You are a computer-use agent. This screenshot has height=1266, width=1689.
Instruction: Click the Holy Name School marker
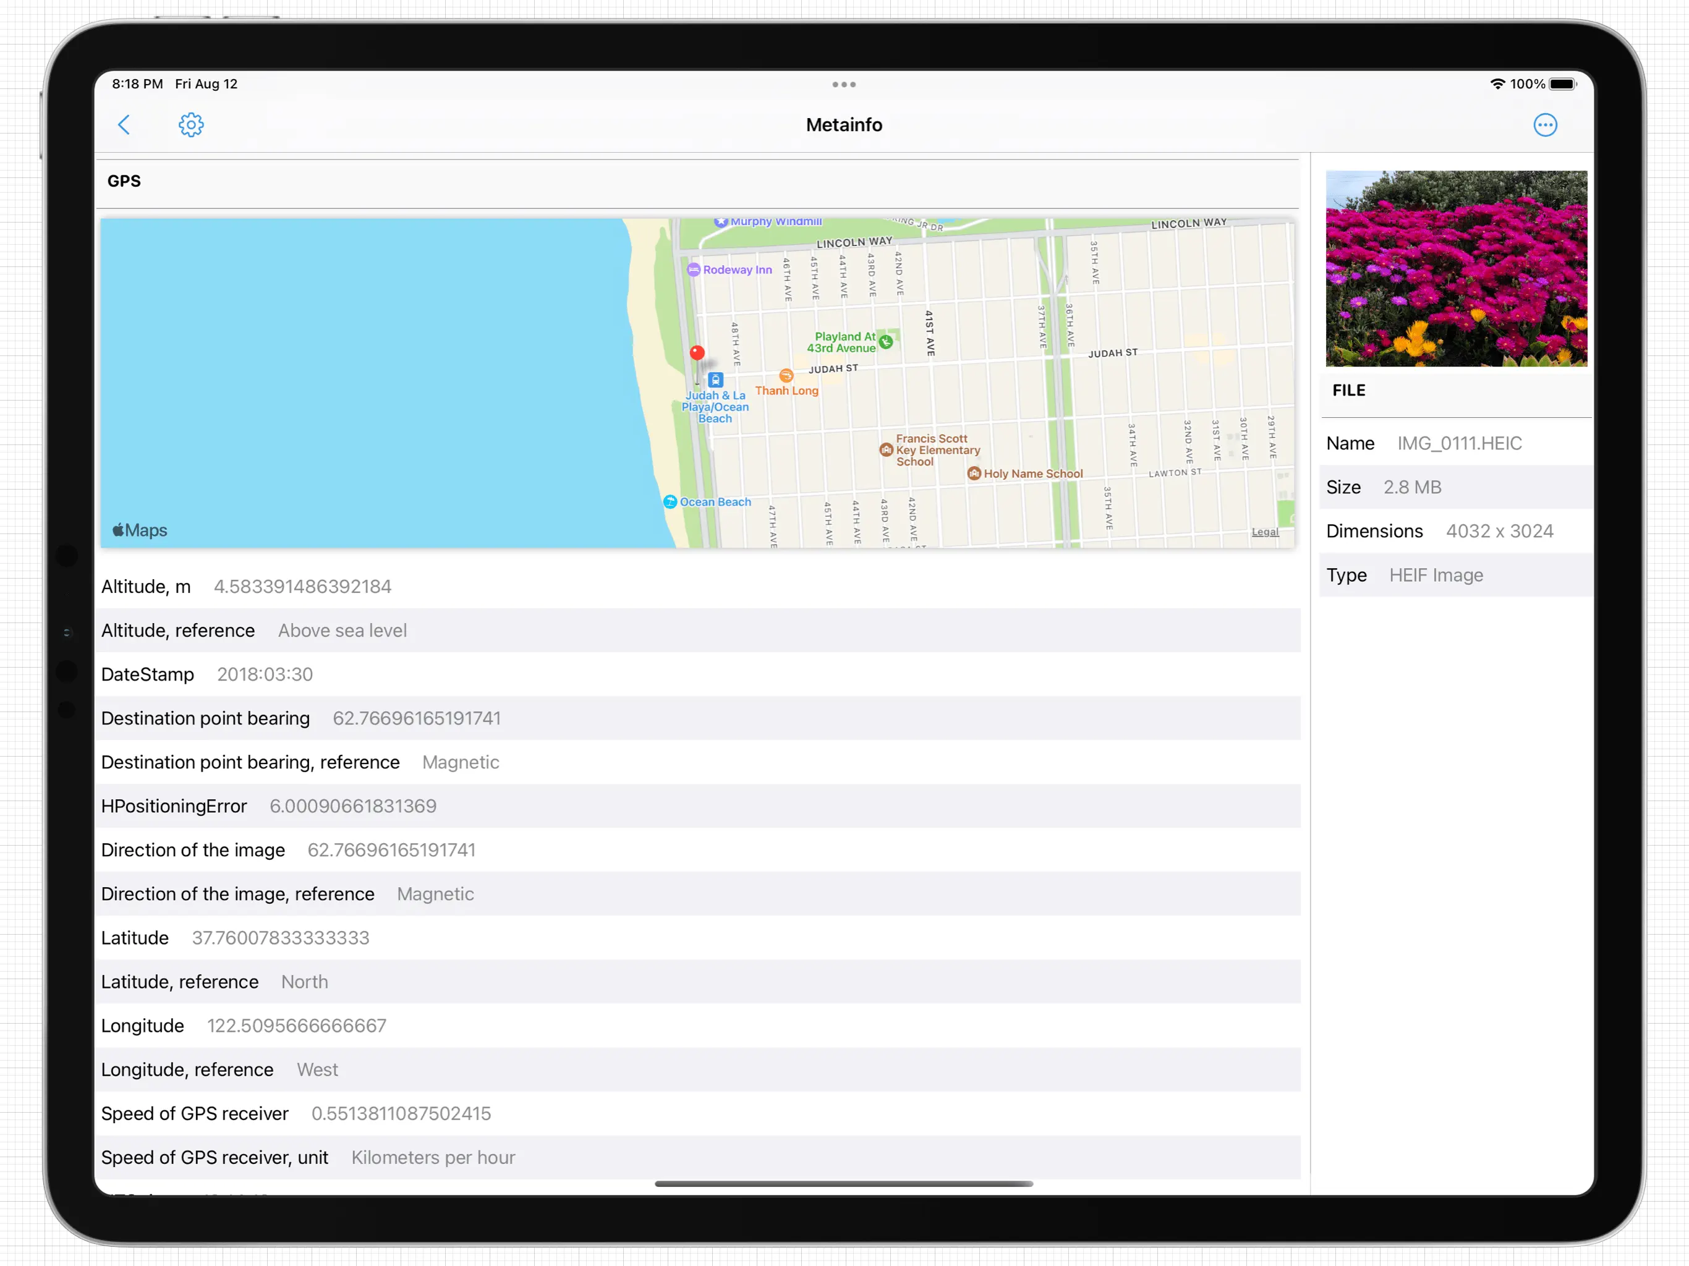coord(974,474)
